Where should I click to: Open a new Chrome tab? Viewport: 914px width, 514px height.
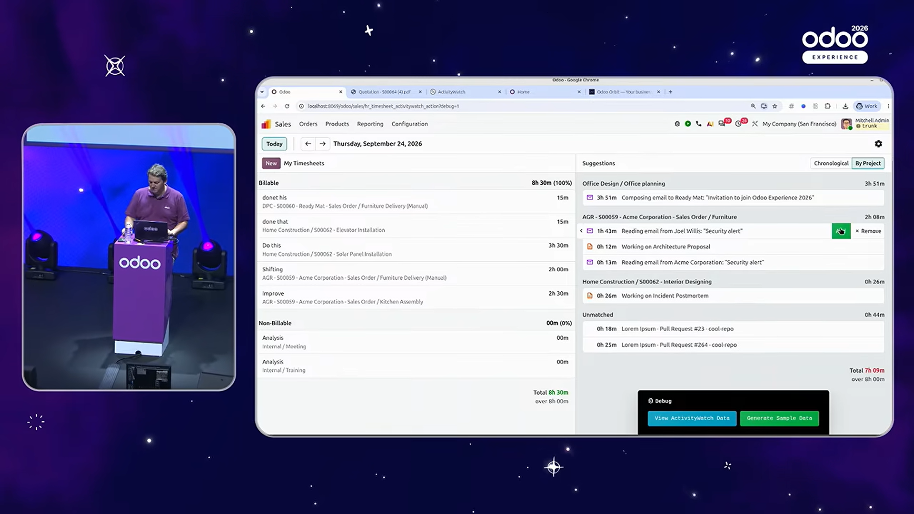670,92
